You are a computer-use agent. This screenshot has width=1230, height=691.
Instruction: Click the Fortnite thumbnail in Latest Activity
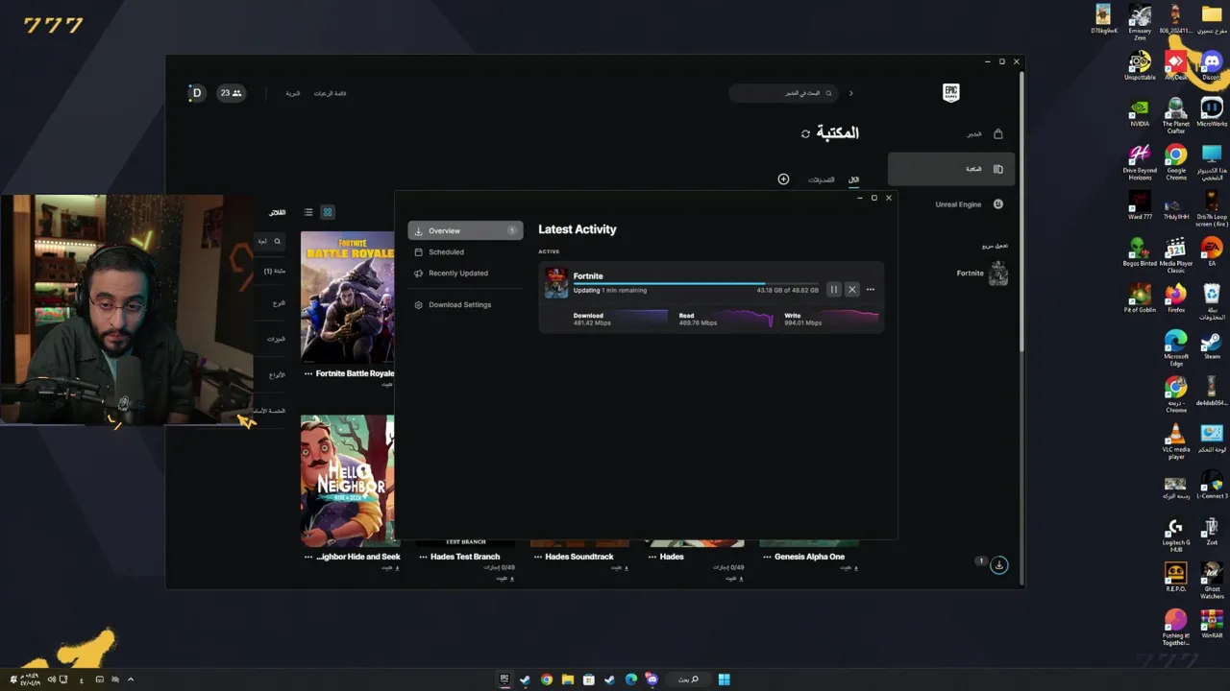tap(556, 283)
